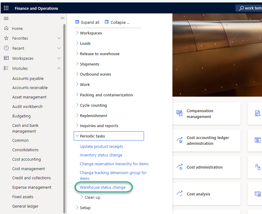Screen dimensions: 262x214
Task: Click the work items search field
Action: coord(251,8)
